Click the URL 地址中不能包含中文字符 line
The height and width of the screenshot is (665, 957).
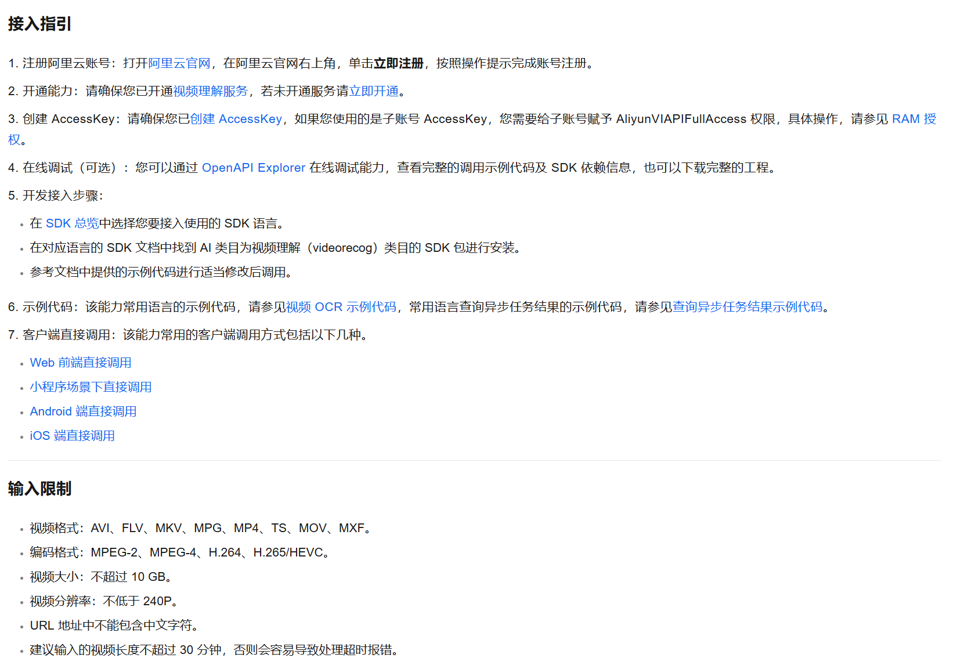pyautogui.click(x=116, y=626)
